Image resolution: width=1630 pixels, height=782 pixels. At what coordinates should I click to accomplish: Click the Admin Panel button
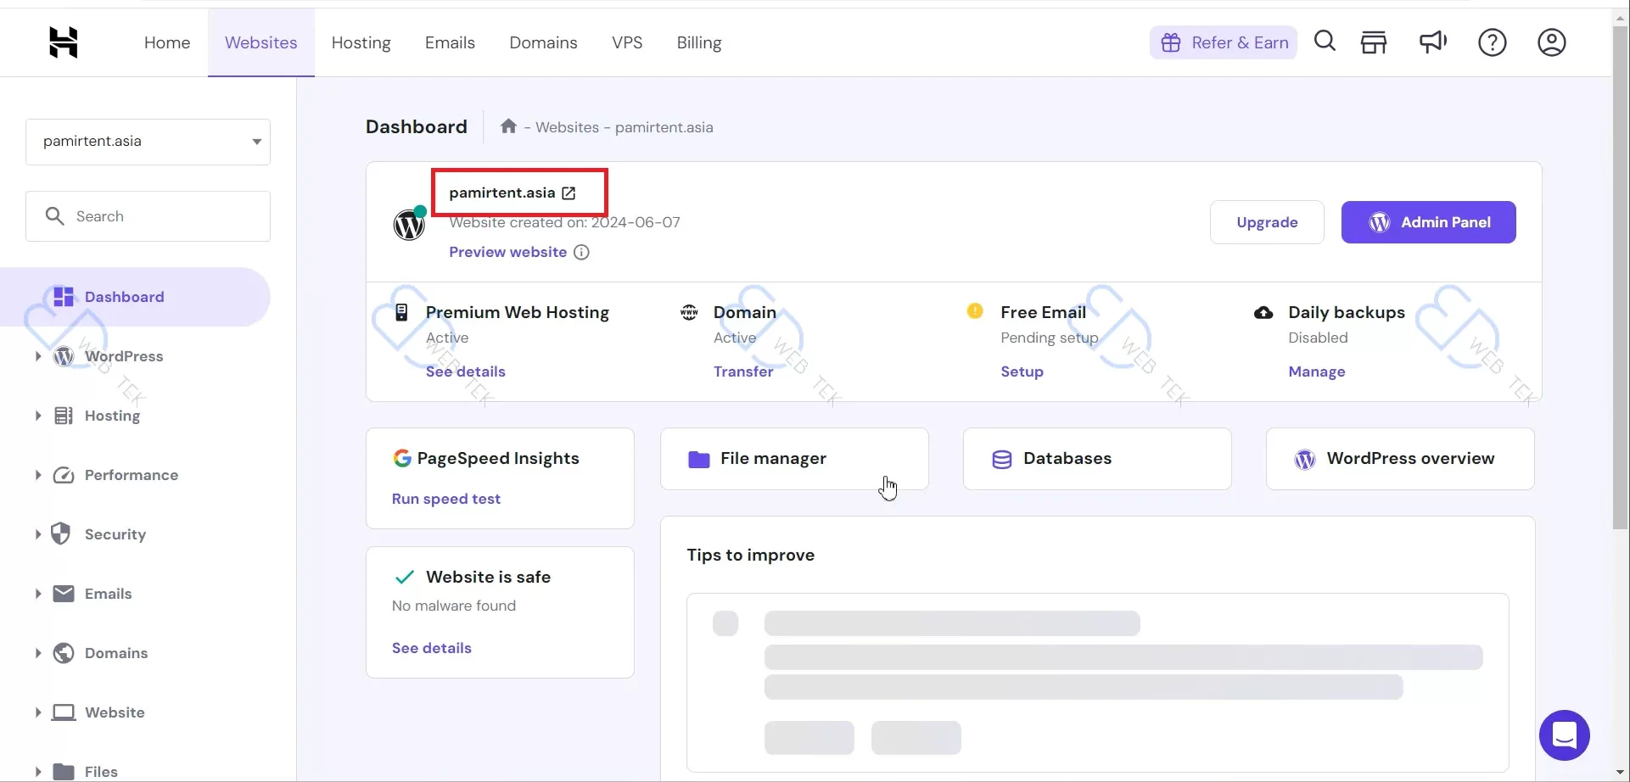click(x=1428, y=222)
